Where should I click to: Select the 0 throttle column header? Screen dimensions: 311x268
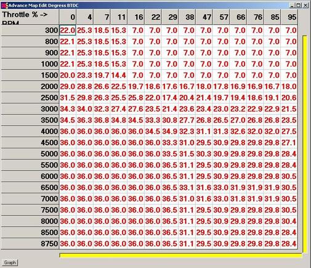pos(68,17)
